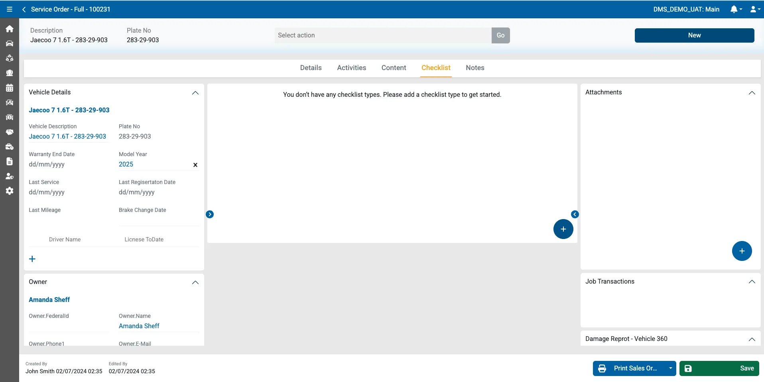Switch to the Content tab
The height and width of the screenshot is (382, 764).
394,68
